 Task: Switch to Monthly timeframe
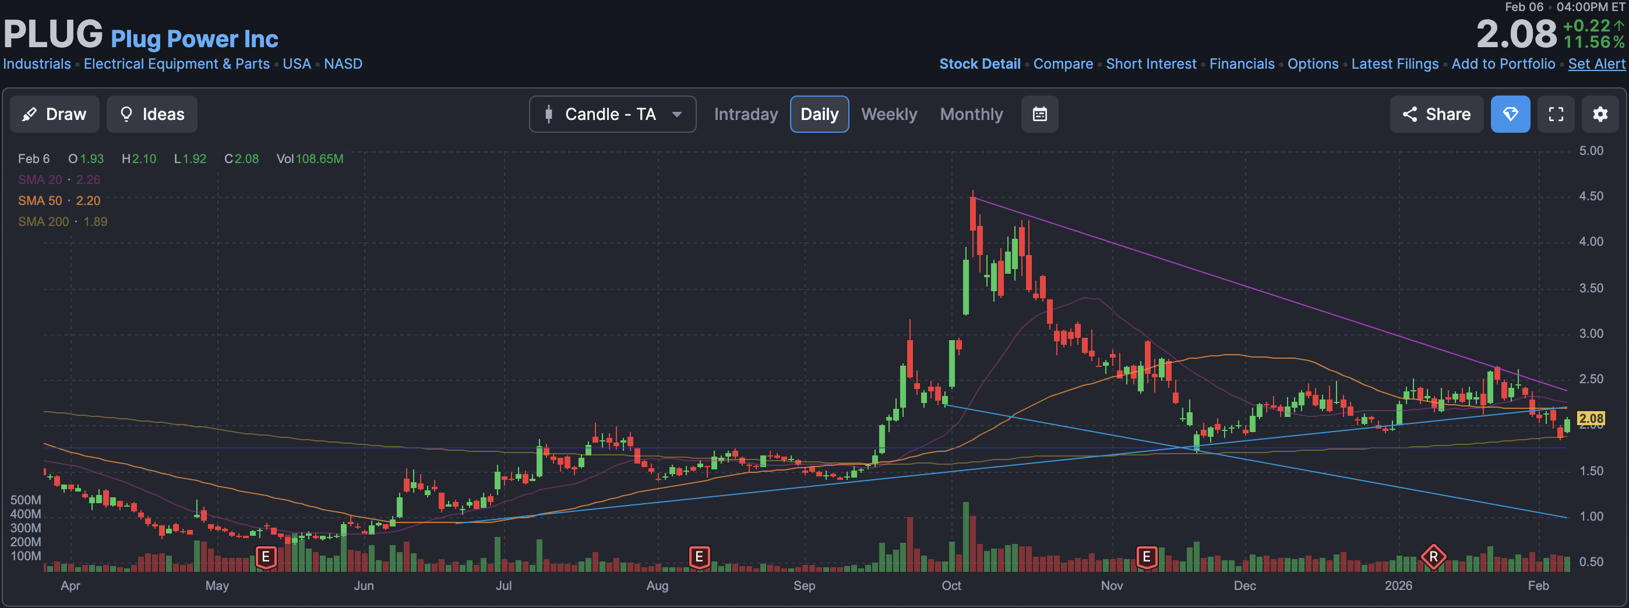tap(971, 114)
